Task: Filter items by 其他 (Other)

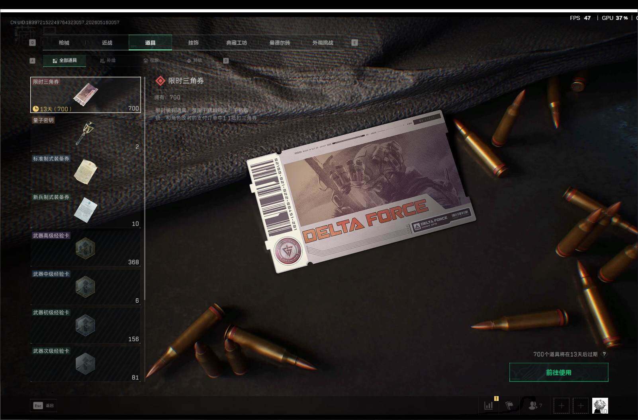Action: (x=194, y=60)
